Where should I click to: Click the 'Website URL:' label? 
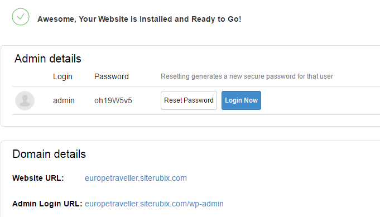tap(38, 178)
